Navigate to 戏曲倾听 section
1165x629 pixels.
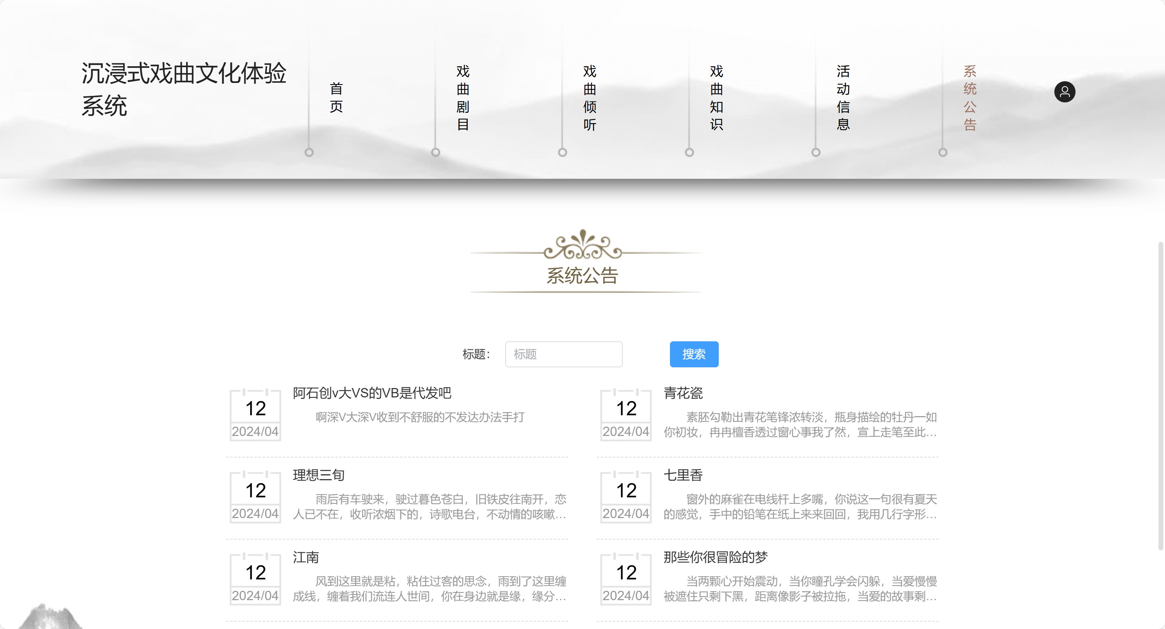tap(590, 98)
